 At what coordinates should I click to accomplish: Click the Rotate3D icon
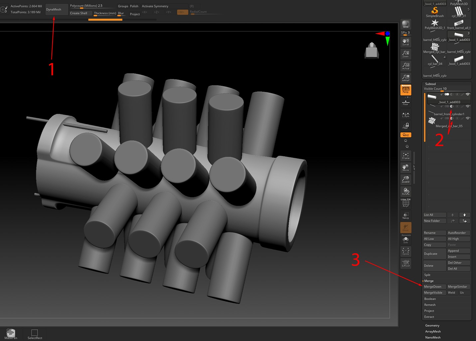click(x=405, y=191)
